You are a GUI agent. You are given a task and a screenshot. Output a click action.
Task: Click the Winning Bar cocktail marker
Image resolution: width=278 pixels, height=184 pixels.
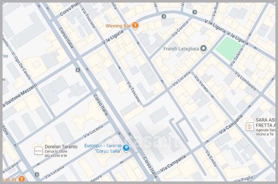(x=135, y=25)
